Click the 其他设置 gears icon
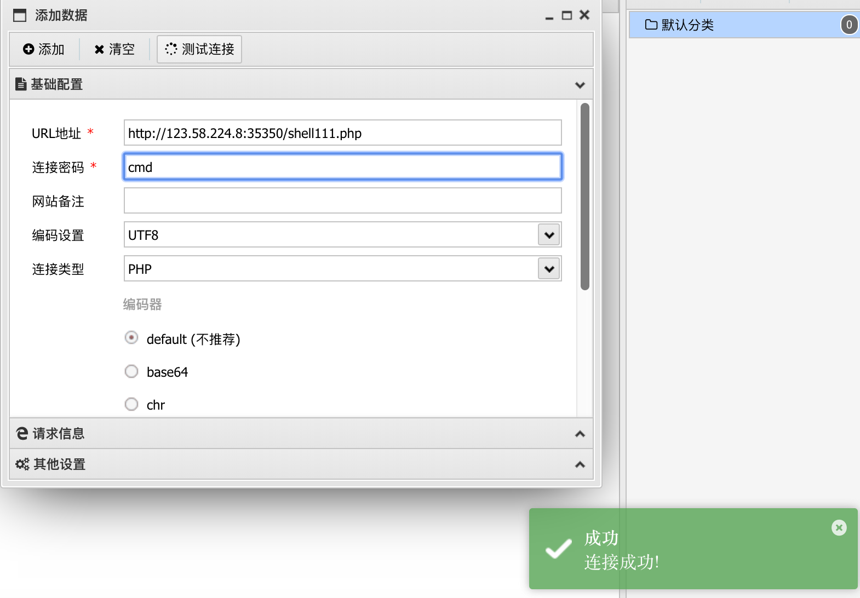The width and height of the screenshot is (860, 598). coord(22,464)
